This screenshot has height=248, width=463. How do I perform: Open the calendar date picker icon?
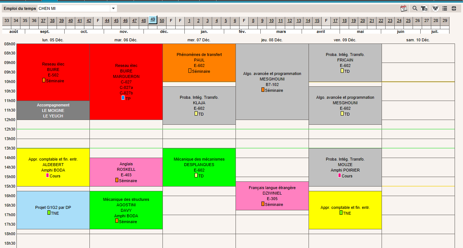click(403, 8)
